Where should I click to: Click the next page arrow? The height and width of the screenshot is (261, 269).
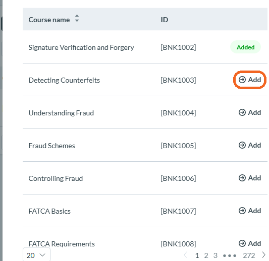pos(263,255)
